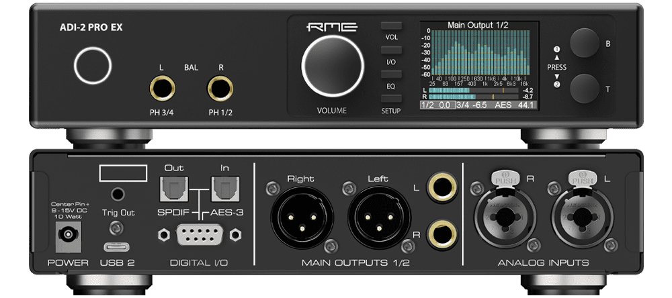Click the -4.2 peak value
The image size is (672, 298).
pyautogui.click(x=527, y=91)
